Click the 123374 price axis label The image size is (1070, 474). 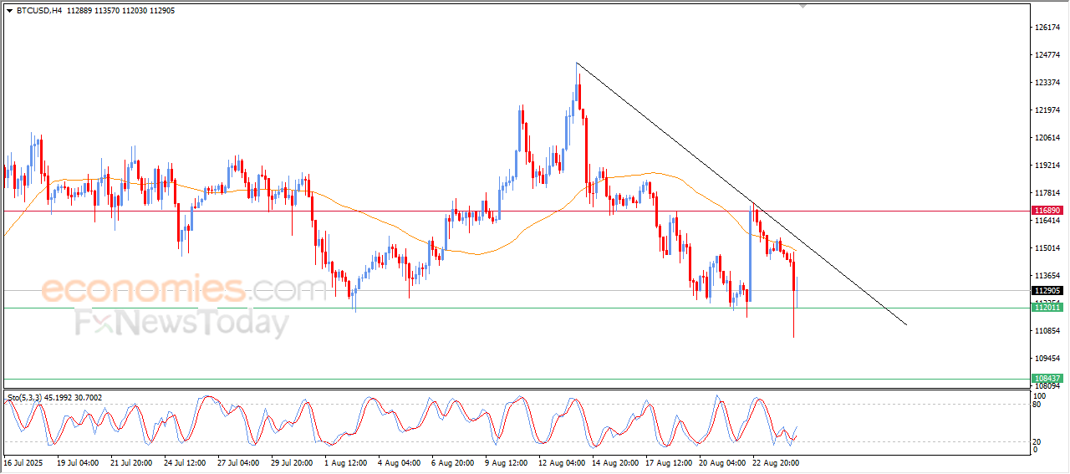click(1047, 83)
